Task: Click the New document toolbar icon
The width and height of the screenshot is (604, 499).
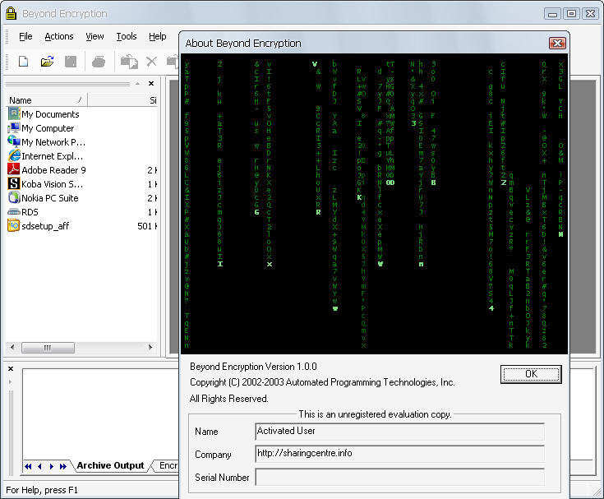Action: tap(24, 62)
